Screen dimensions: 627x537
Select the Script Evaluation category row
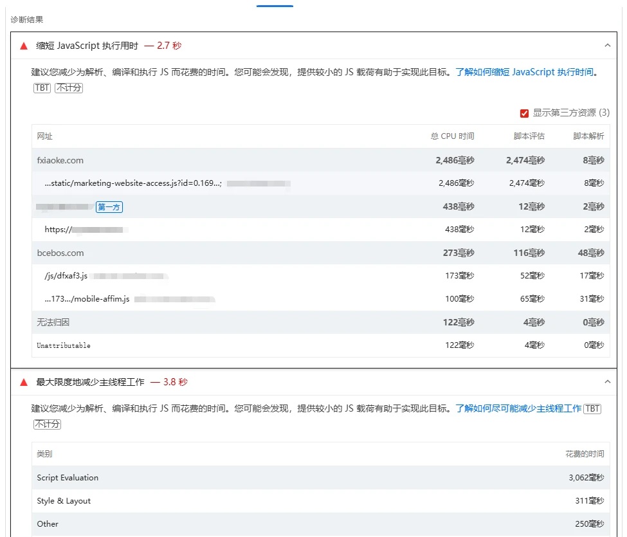tap(68, 478)
